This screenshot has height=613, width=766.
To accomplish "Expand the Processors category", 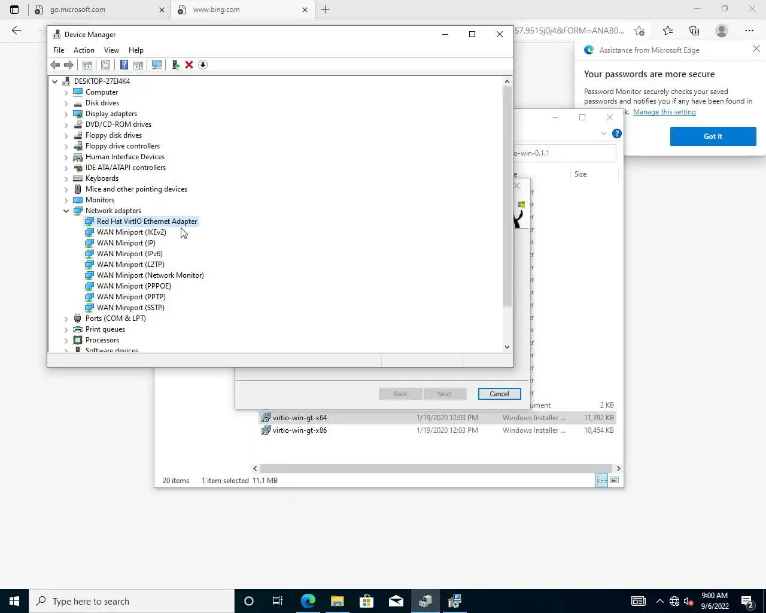I will point(66,340).
